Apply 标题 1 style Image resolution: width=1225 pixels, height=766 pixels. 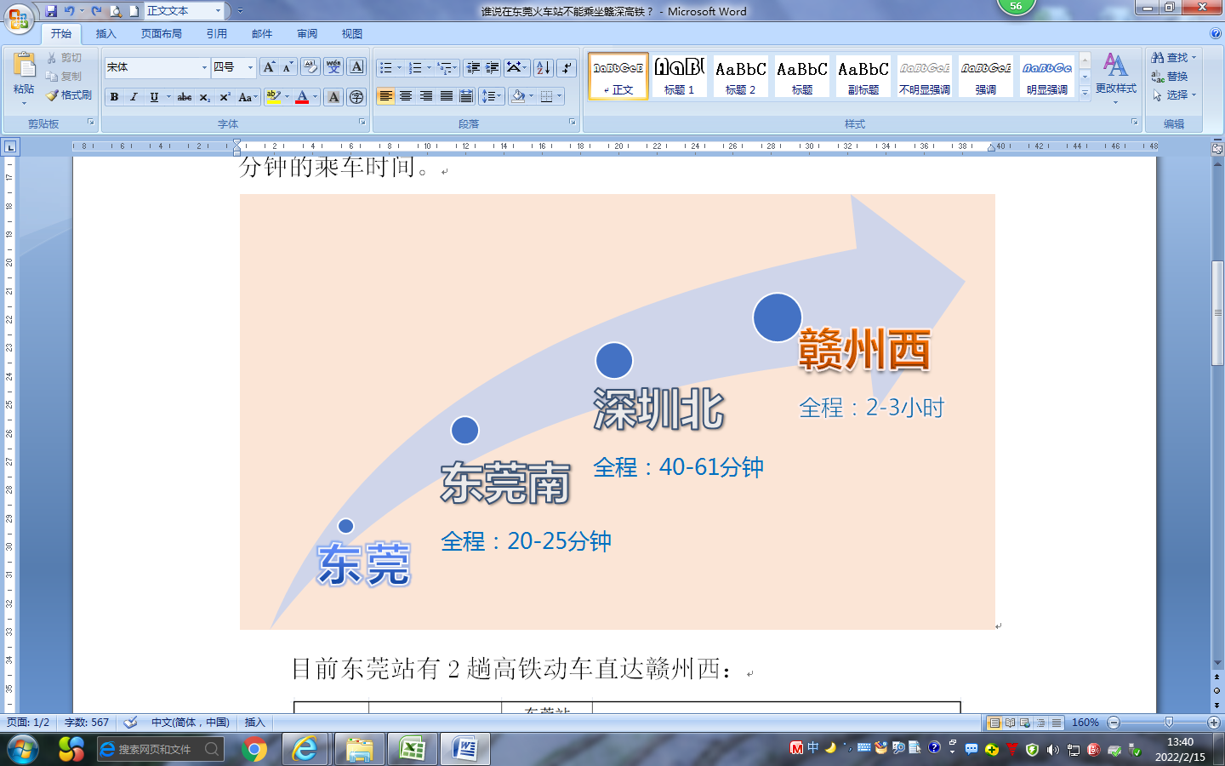pos(680,76)
